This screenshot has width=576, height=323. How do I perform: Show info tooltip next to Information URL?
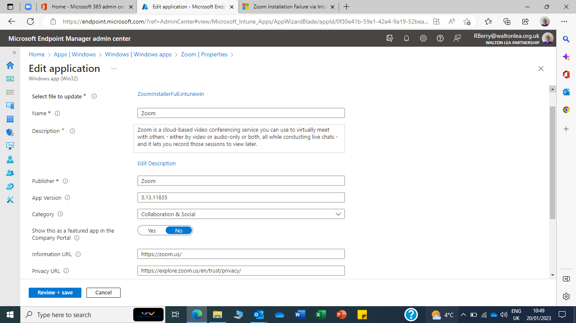point(78,254)
